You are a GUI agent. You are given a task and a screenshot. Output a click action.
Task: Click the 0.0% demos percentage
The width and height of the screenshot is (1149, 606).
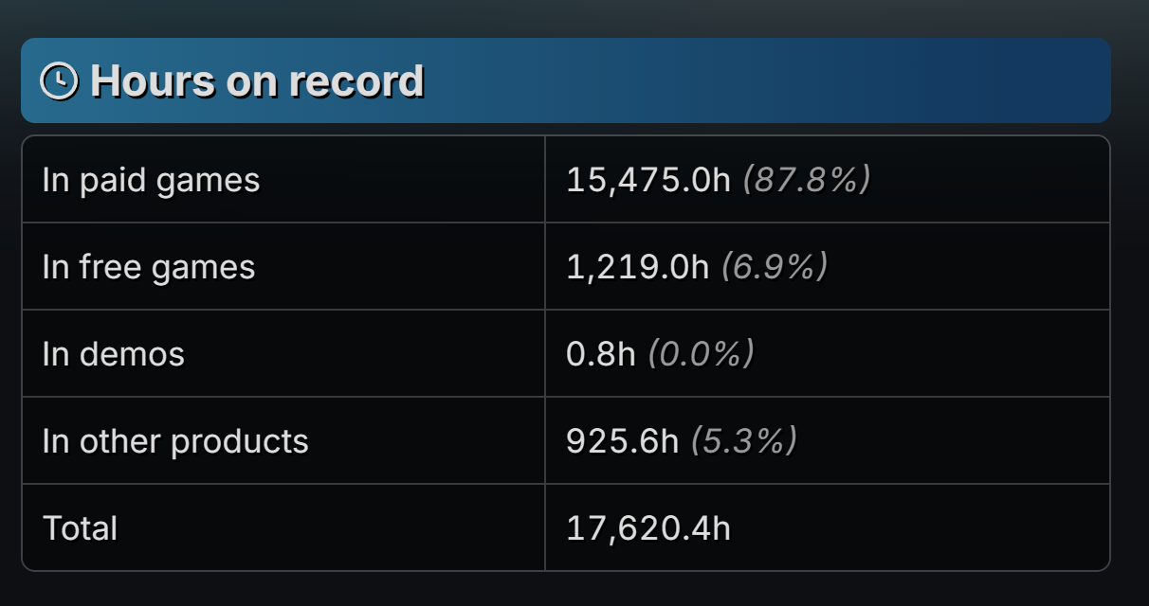(x=701, y=354)
